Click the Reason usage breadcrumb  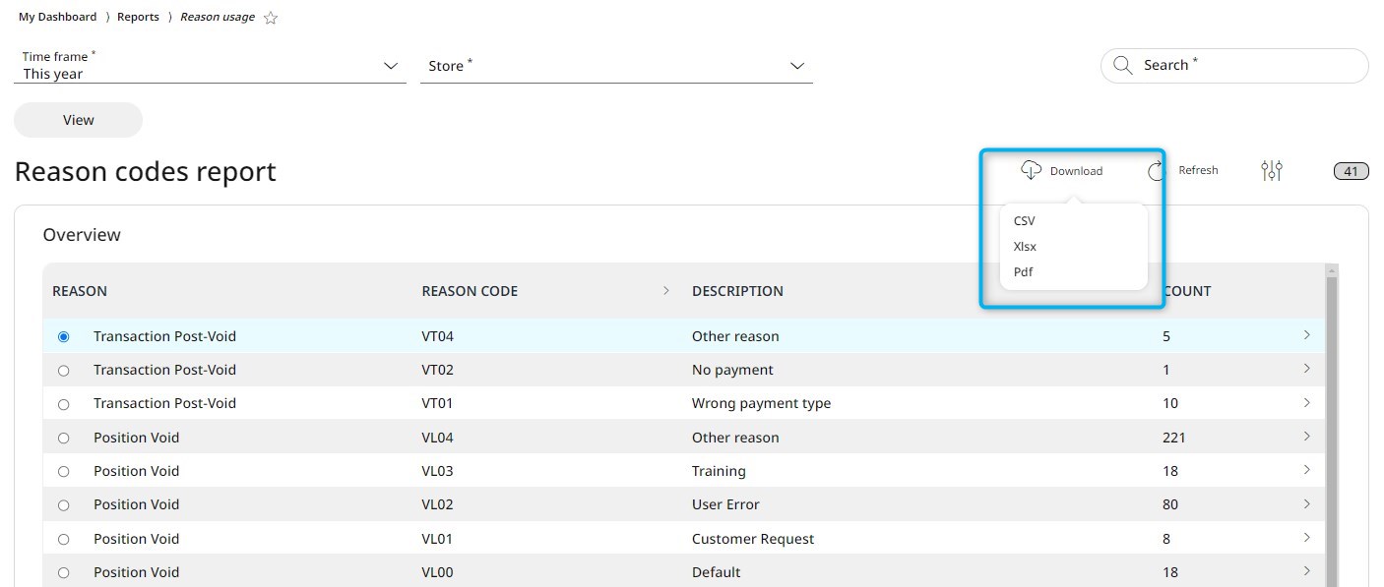[218, 17]
